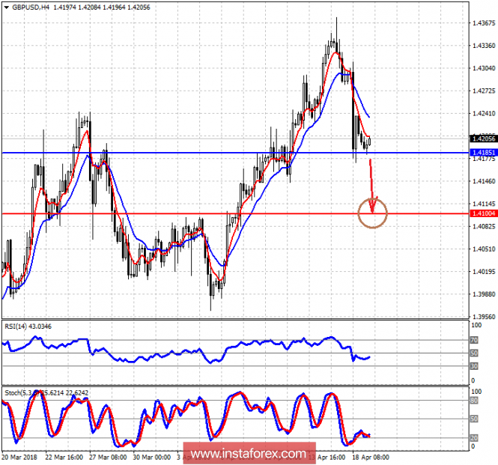
Task: Click the red 1.41004 price tag
Action: click(x=482, y=214)
